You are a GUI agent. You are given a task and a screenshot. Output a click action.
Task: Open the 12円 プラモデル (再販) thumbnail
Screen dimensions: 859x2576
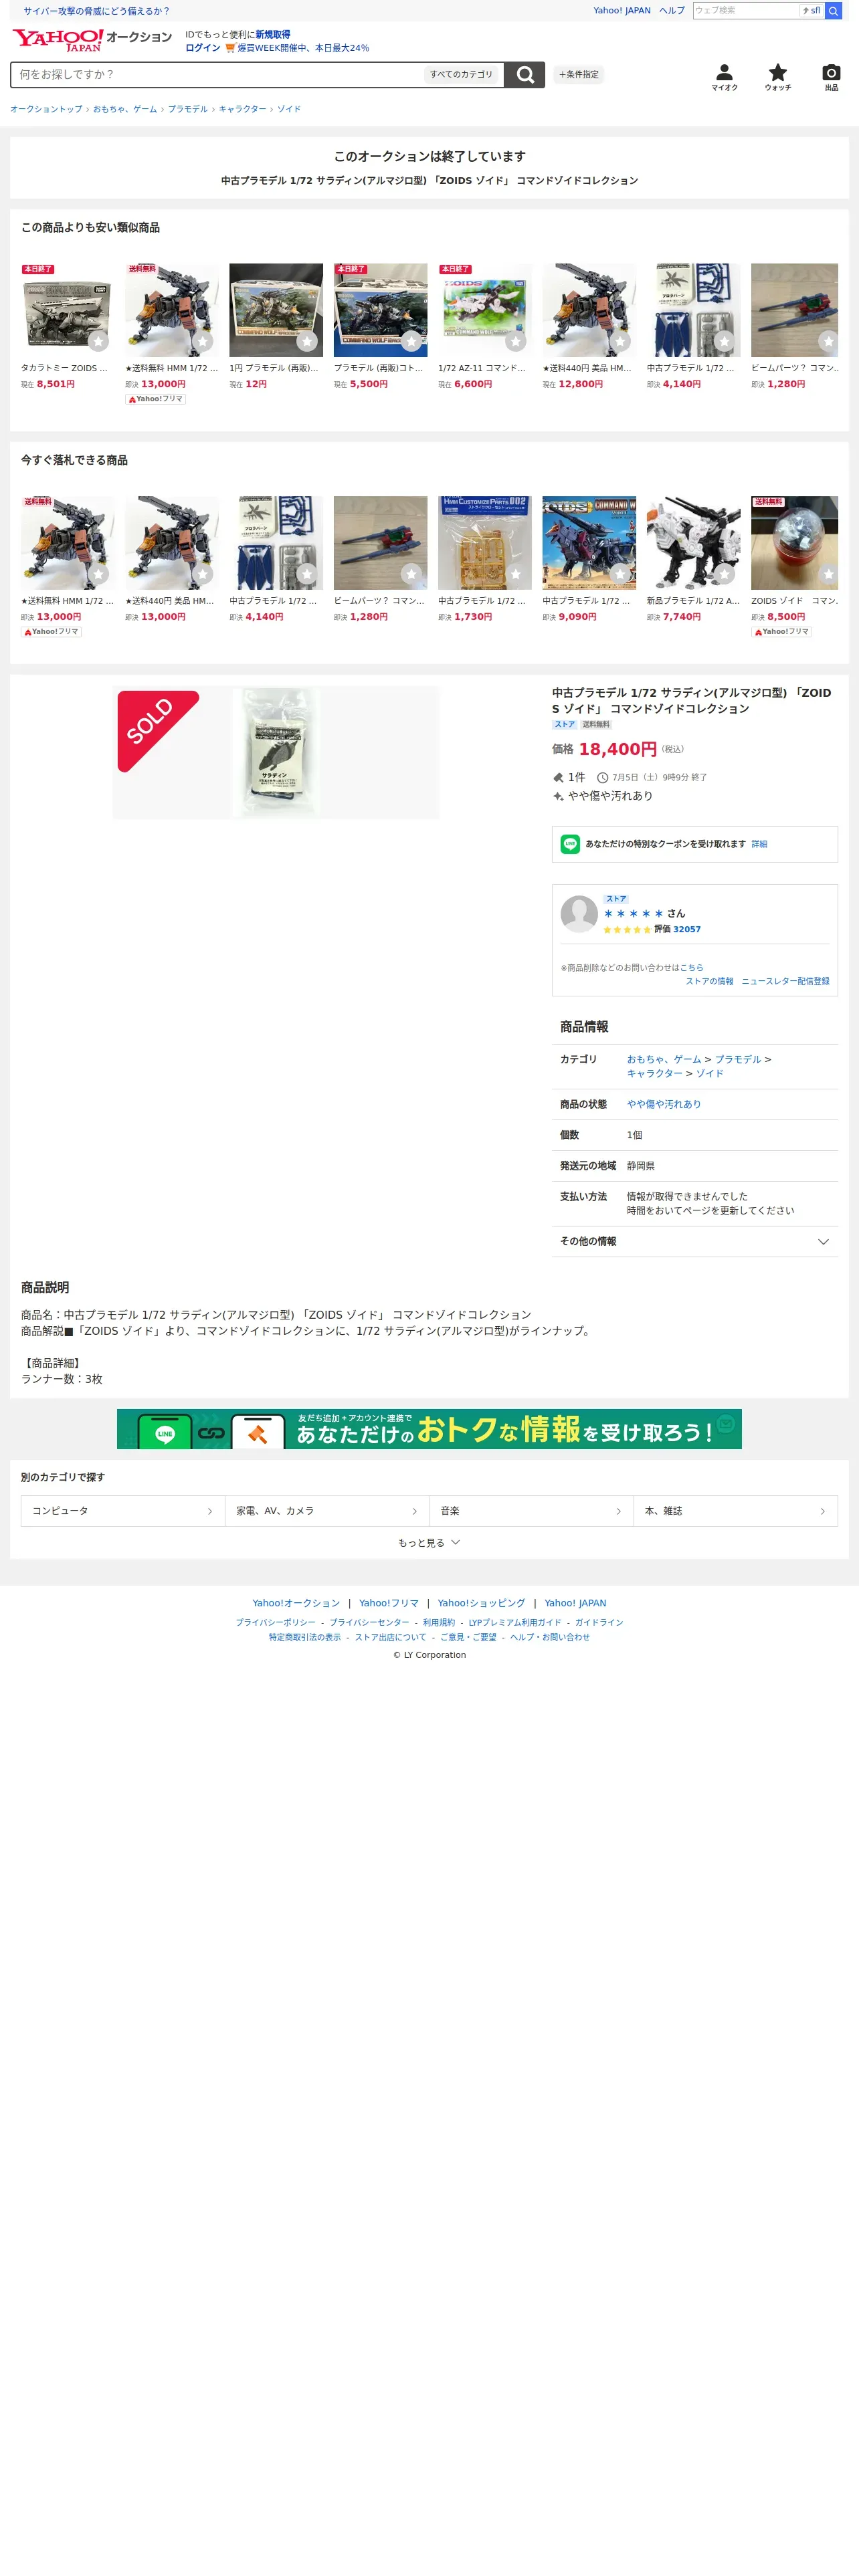point(276,310)
